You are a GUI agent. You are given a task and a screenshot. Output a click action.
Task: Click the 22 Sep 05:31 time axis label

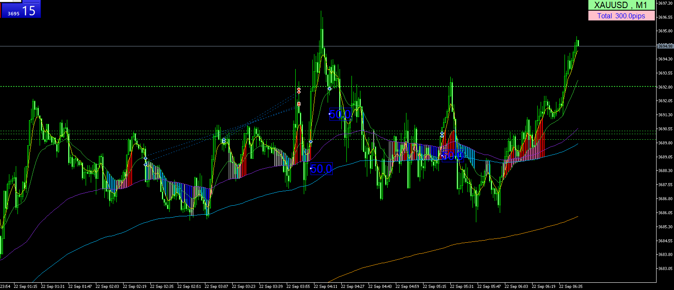[462, 287]
